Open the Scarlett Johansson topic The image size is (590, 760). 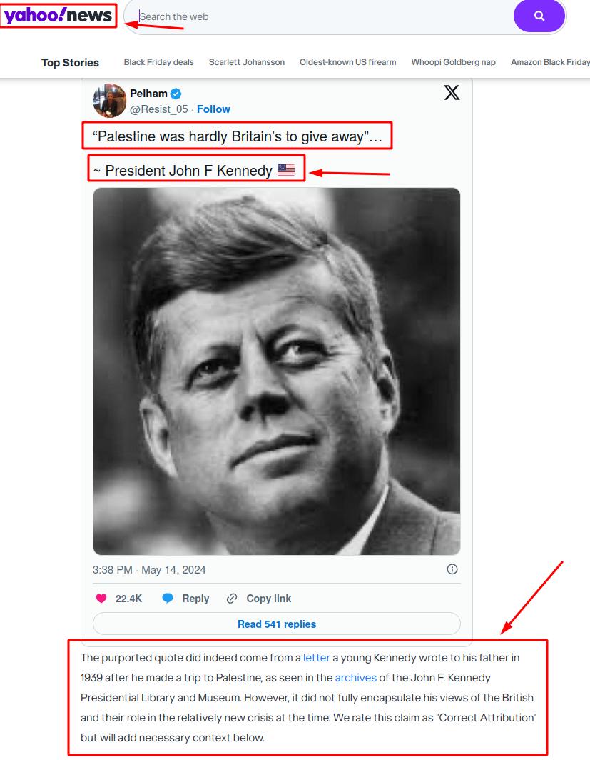pyautogui.click(x=246, y=62)
